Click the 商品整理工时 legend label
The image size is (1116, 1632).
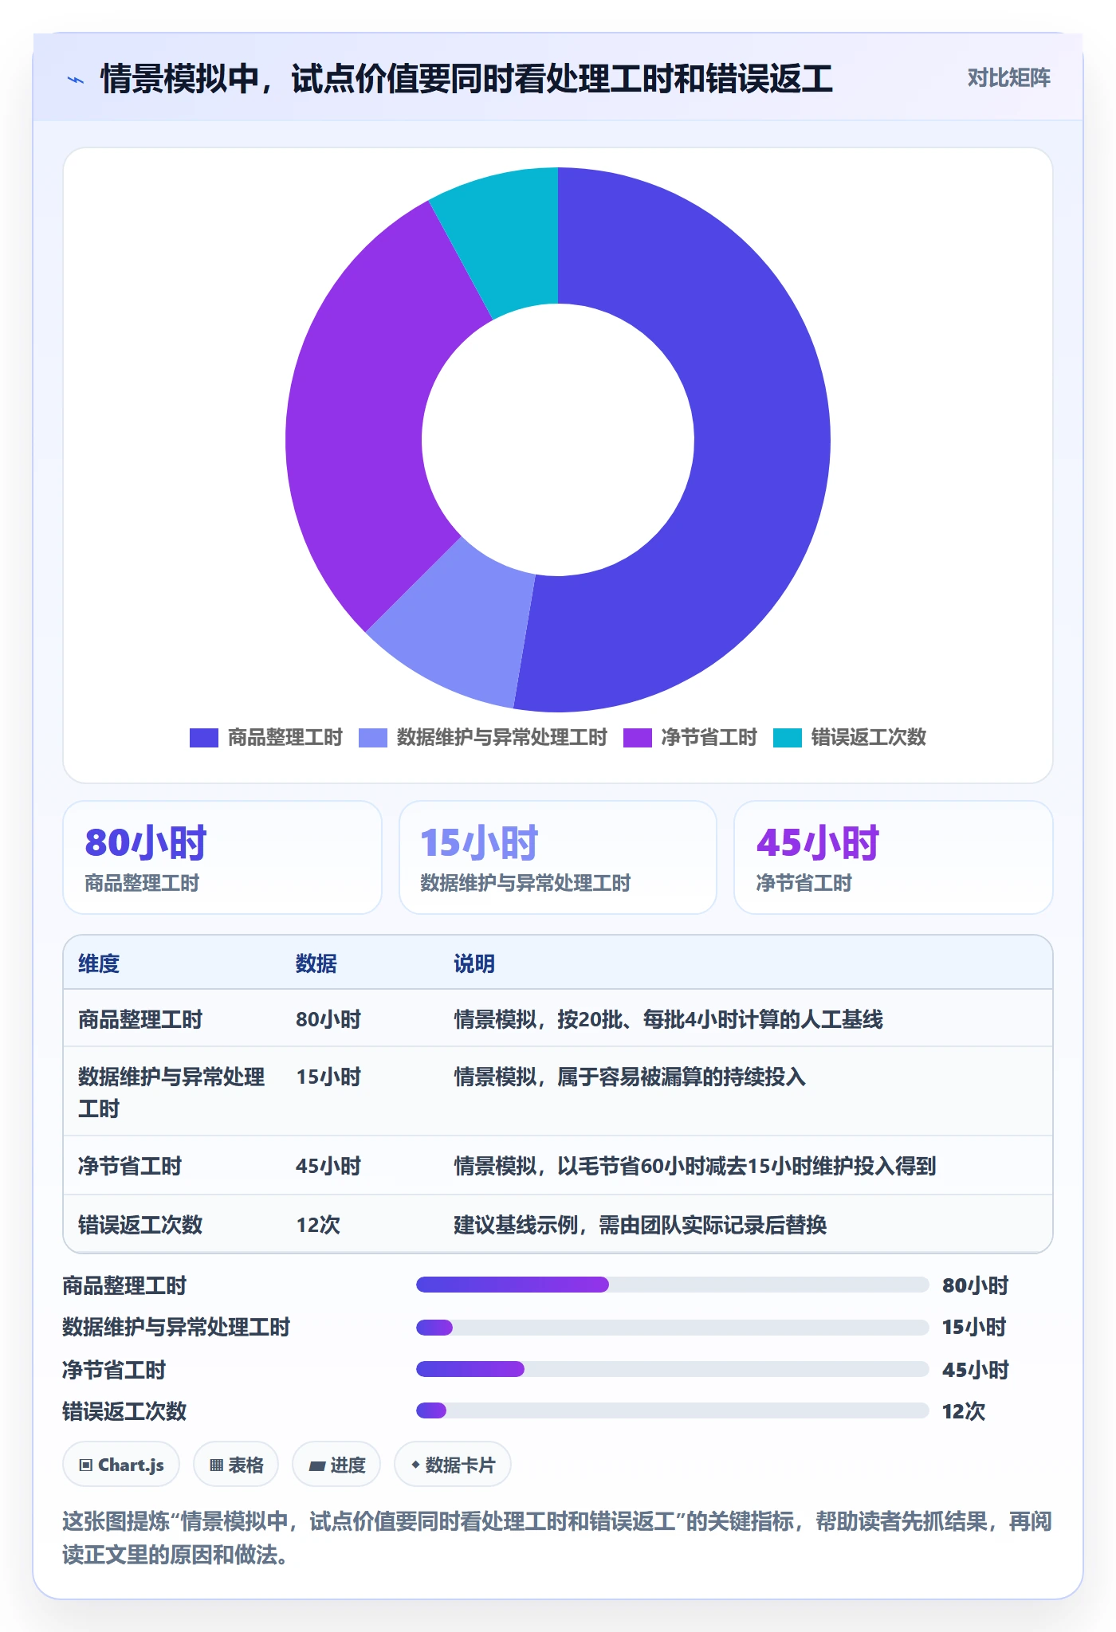(285, 737)
